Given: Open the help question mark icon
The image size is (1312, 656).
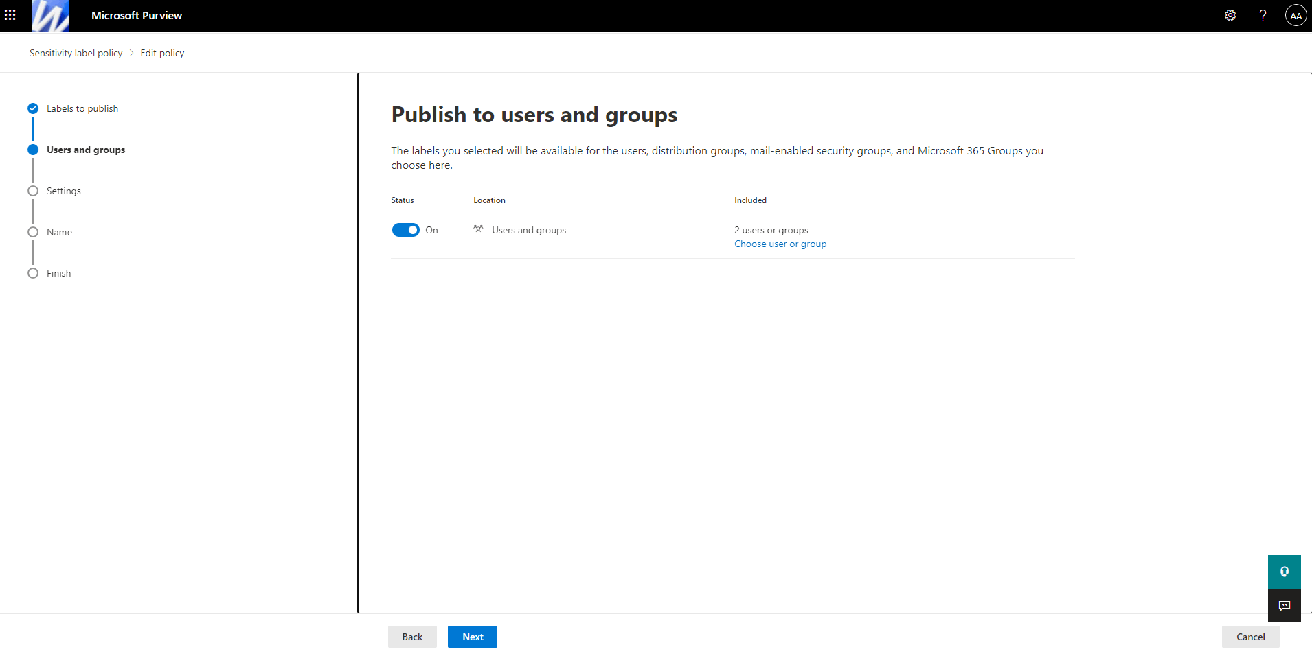Looking at the screenshot, I should 1263,15.
